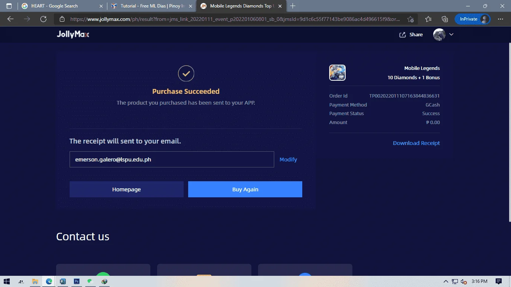Click the network icon in system tray
The image size is (511, 287).
pyautogui.click(x=455, y=281)
